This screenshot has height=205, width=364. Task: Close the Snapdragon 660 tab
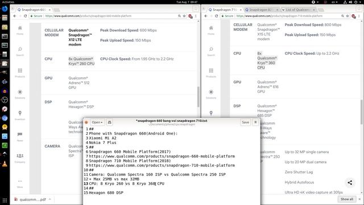49,10
